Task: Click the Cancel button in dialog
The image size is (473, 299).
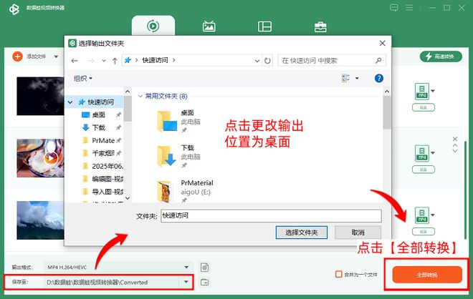Action: 358,232
